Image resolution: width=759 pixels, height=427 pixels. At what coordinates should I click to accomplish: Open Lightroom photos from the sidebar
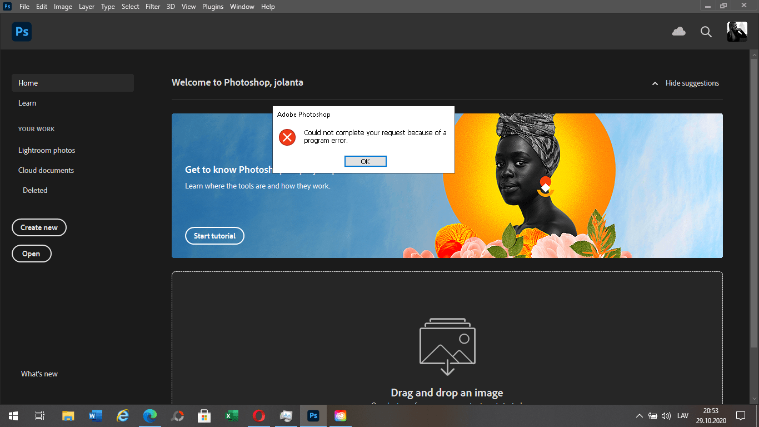click(47, 150)
